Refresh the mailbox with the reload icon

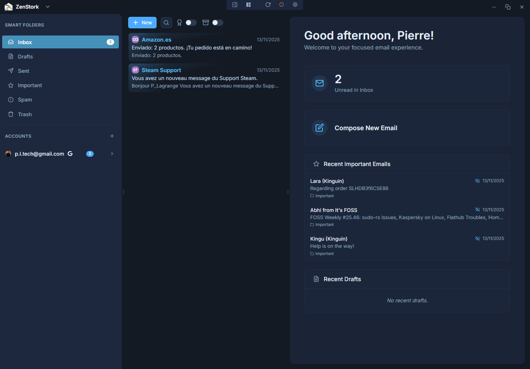[268, 5]
